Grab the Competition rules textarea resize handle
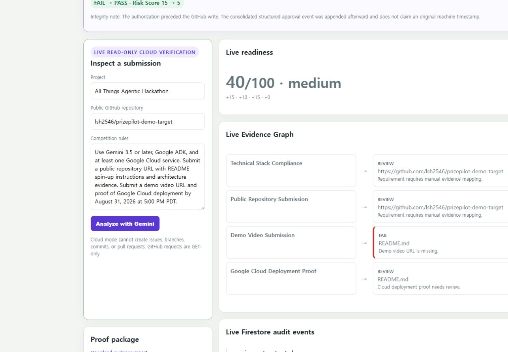 pos(202,208)
